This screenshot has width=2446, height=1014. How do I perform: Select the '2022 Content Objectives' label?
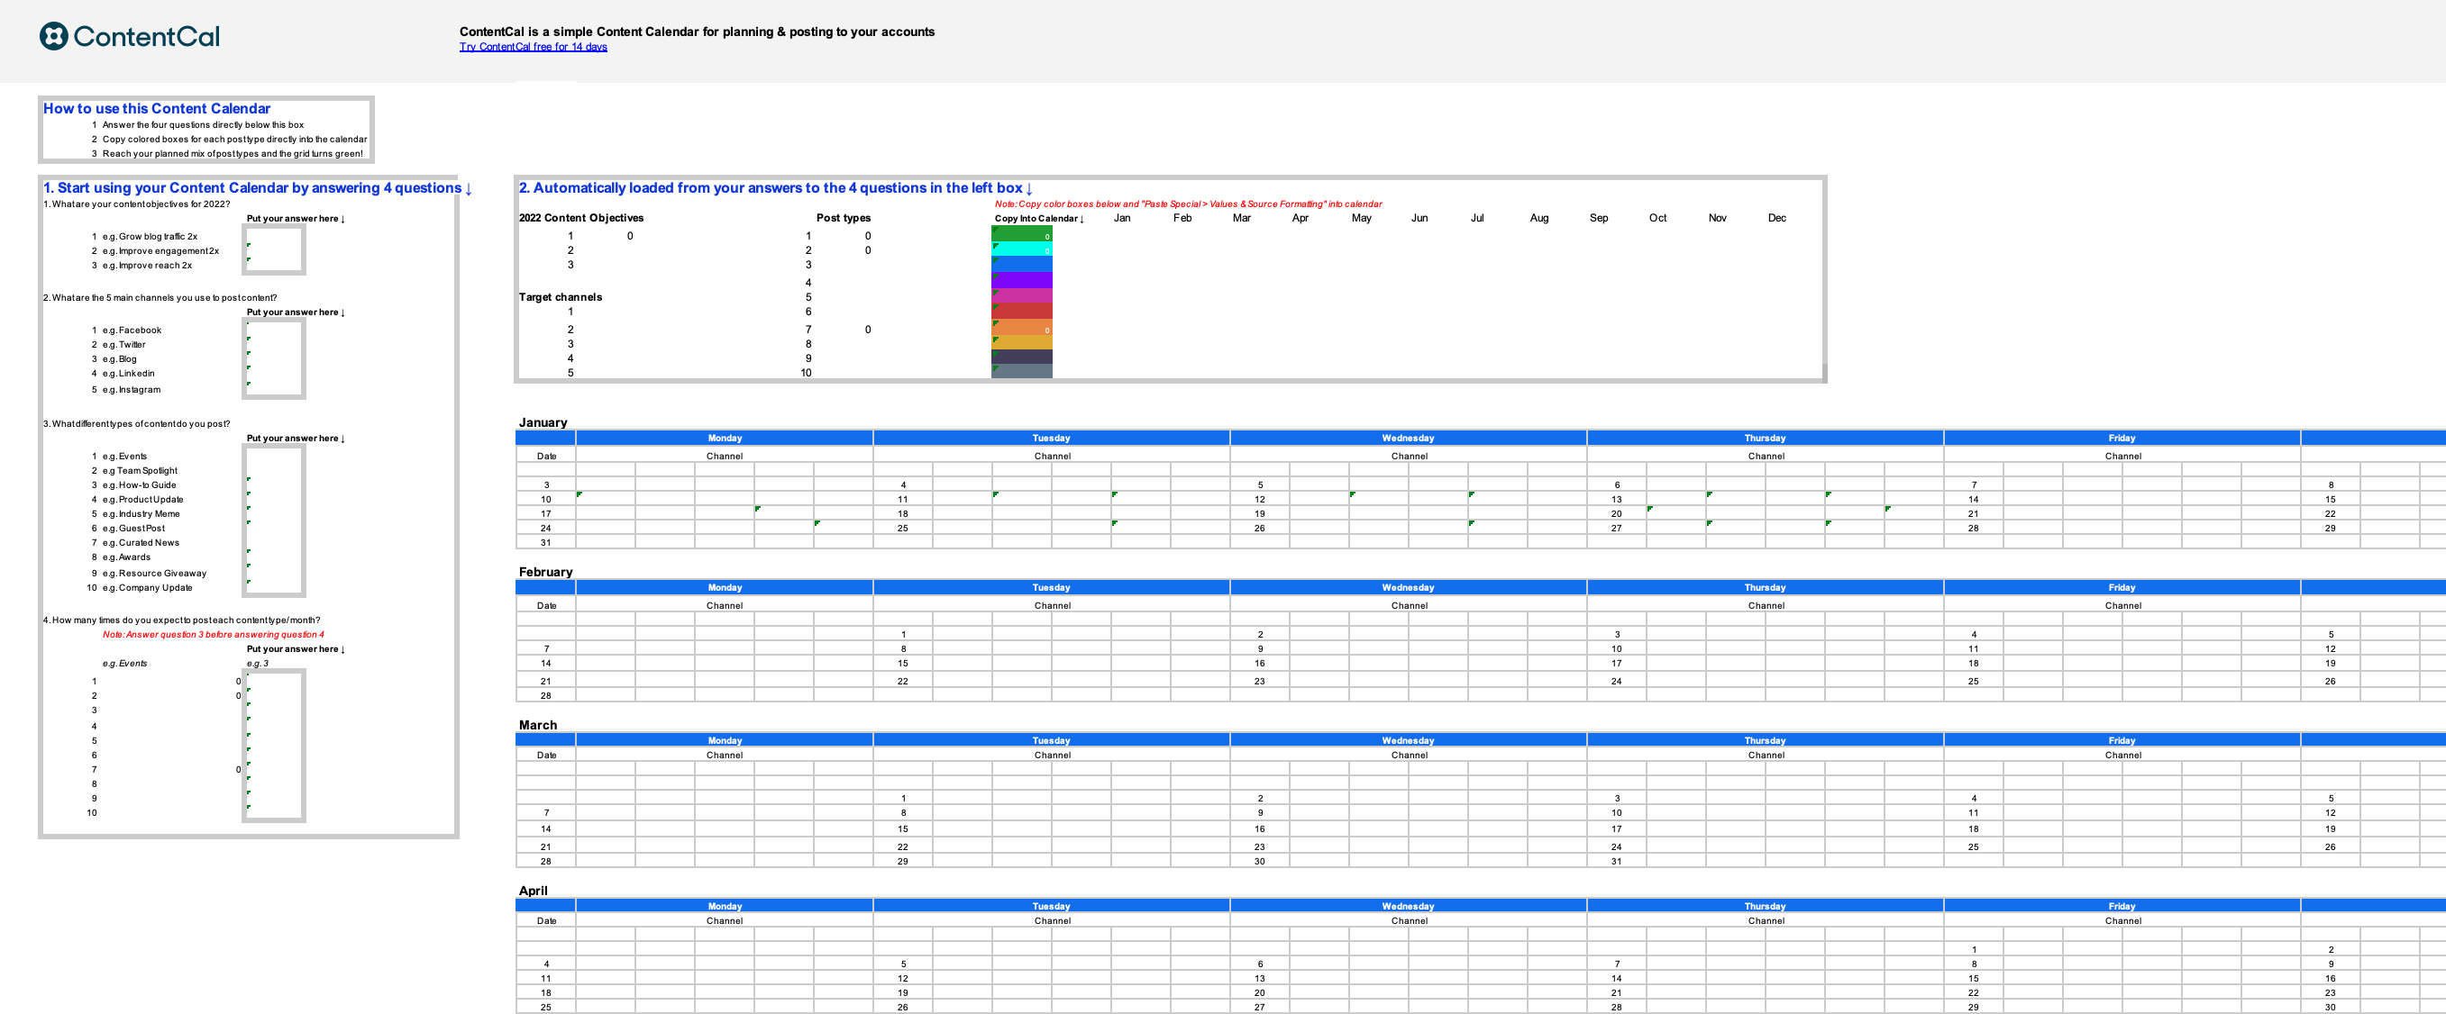click(581, 218)
